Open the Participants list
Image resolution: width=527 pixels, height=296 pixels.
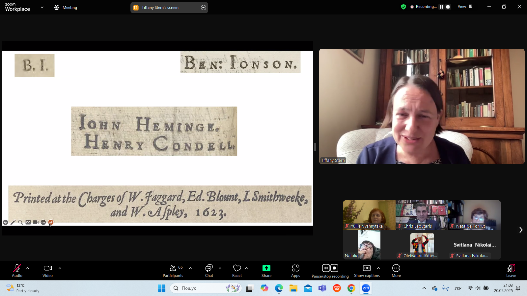tap(173, 271)
